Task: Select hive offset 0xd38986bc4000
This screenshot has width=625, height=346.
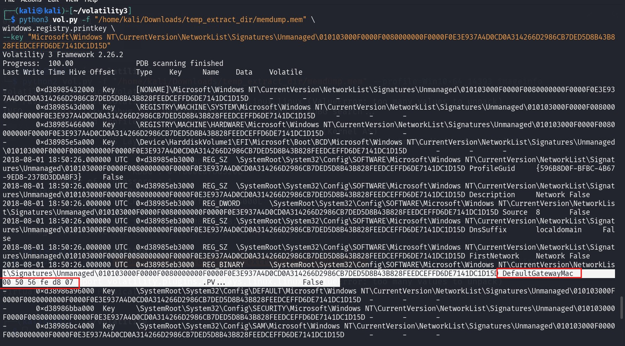Action: click(65, 326)
